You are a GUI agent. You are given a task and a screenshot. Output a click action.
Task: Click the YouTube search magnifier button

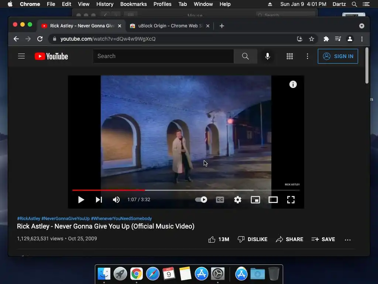(245, 56)
